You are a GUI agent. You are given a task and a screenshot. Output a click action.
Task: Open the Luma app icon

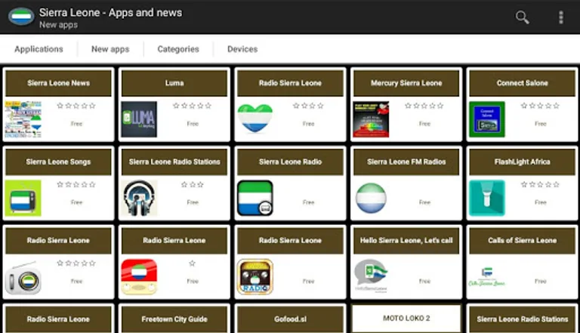(139, 119)
